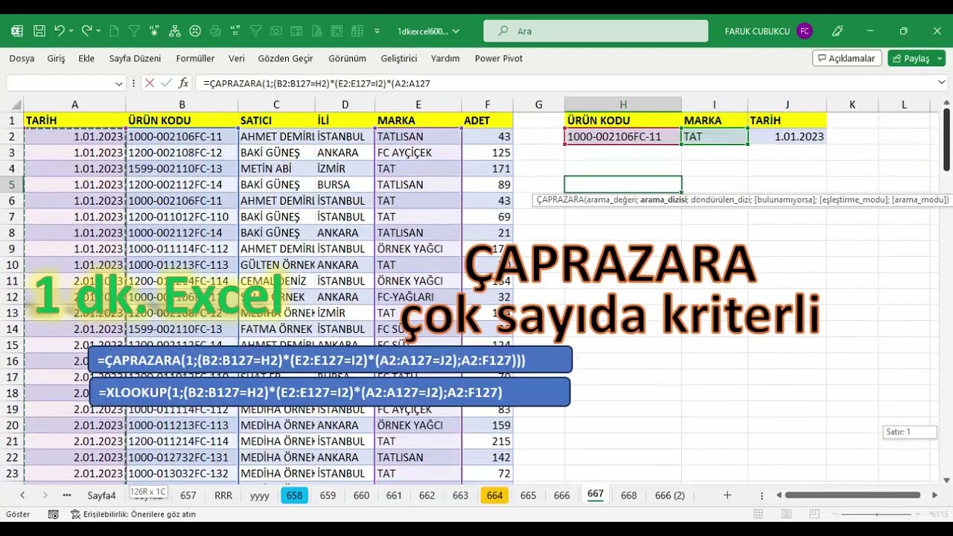Open Customize Quick Access Toolbar dropdown
This screenshot has width=953, height=536.
point(377,31)
